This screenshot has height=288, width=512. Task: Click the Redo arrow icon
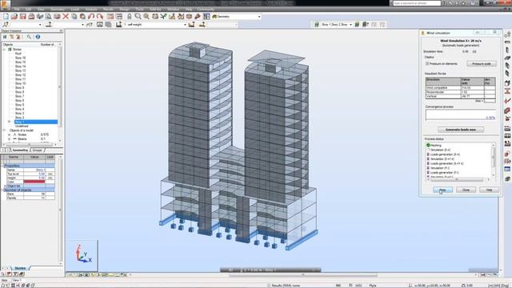99,16
